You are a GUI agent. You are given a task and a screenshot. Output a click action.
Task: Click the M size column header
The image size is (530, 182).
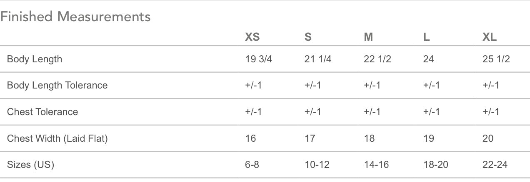pos(368,37)
